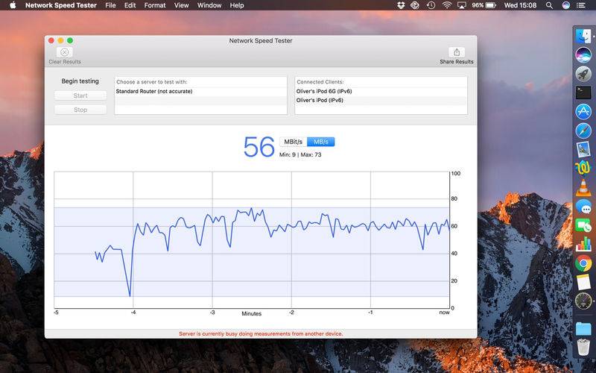
Task: Open the Help menu
Action: pyautogui.click(x=237, y=5)
